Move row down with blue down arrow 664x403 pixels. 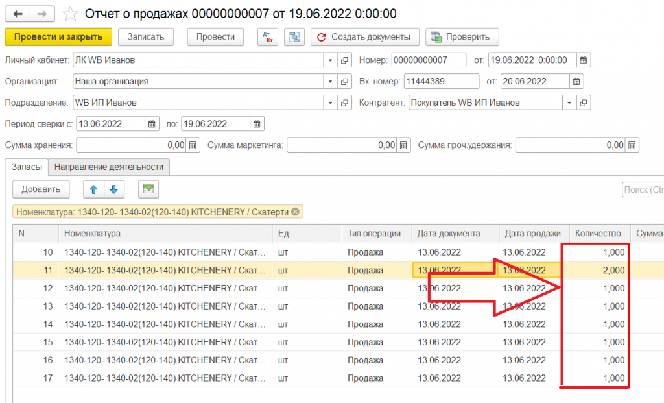113,189
